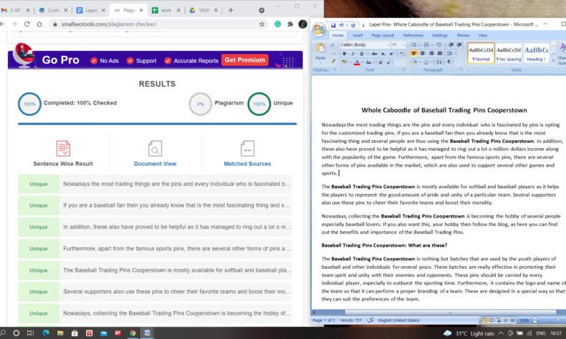Toggle Underline formatting in Word

pos(362,54)
